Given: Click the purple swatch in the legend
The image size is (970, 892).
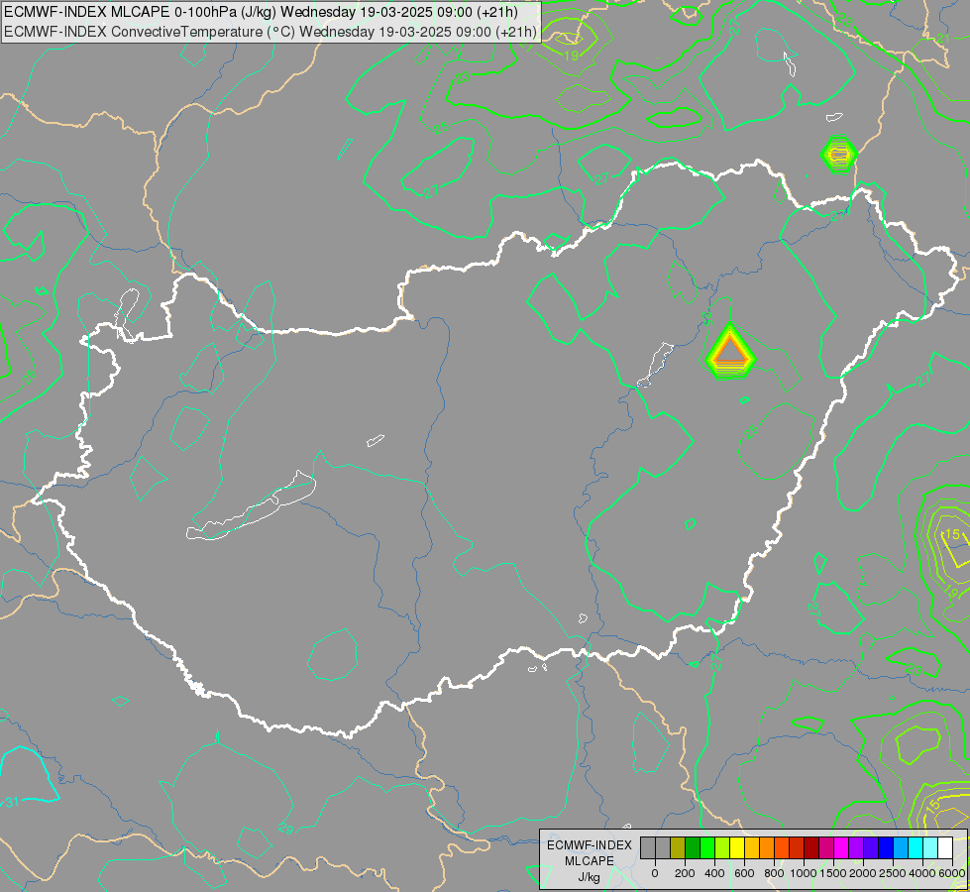Looking at the screenshot, I should (856, 847).
